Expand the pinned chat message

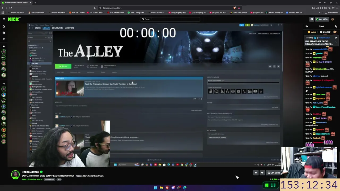336,42
